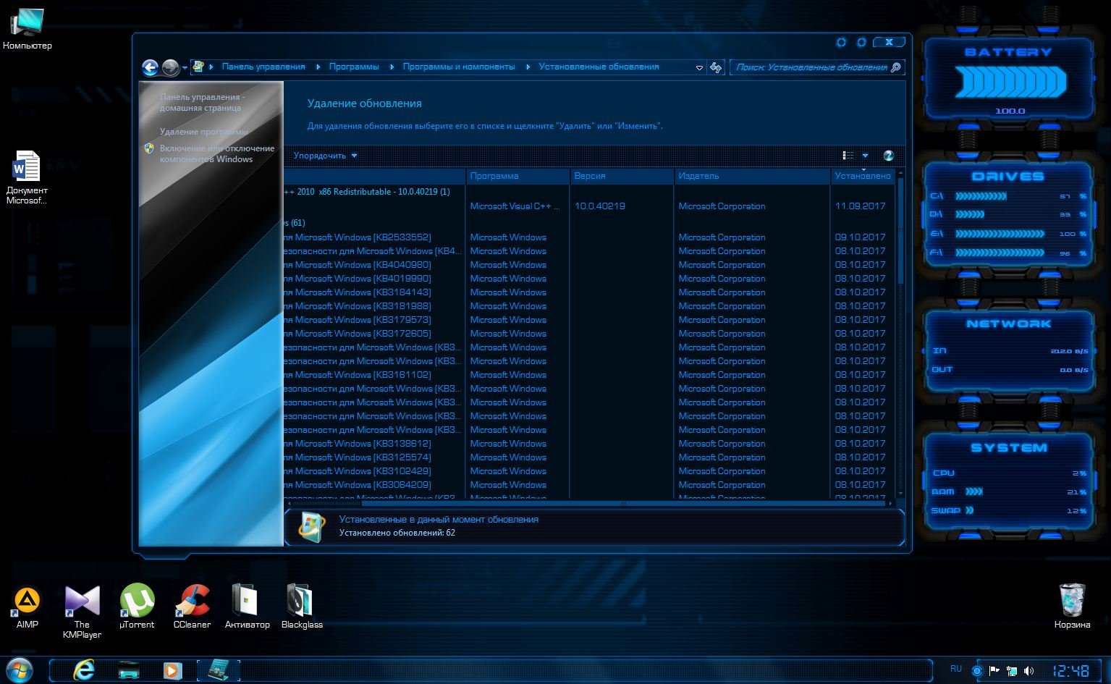Select the KB2533552 update row
Viewport: 1111px width, 684px height.
coord(590,237)
